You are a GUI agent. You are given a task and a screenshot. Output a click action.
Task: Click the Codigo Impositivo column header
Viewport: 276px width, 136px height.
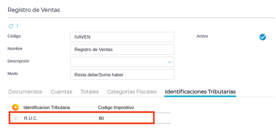click(x=116, y=107)
